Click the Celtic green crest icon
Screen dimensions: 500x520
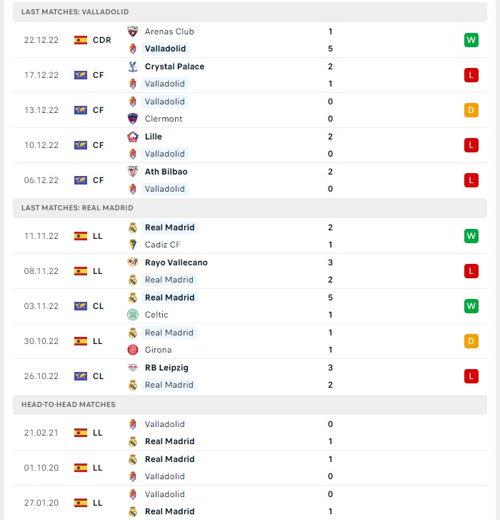point(133,315)
